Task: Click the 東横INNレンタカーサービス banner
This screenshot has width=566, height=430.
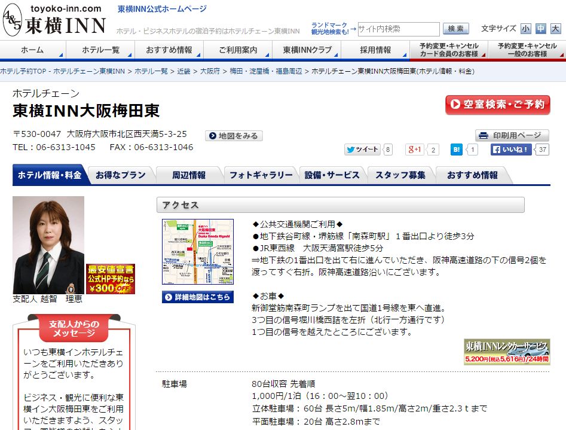Action: 507,352
